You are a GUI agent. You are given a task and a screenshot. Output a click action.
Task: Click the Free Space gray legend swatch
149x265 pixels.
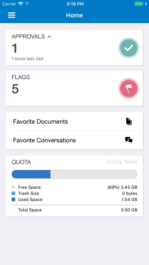tap(13, 187)
